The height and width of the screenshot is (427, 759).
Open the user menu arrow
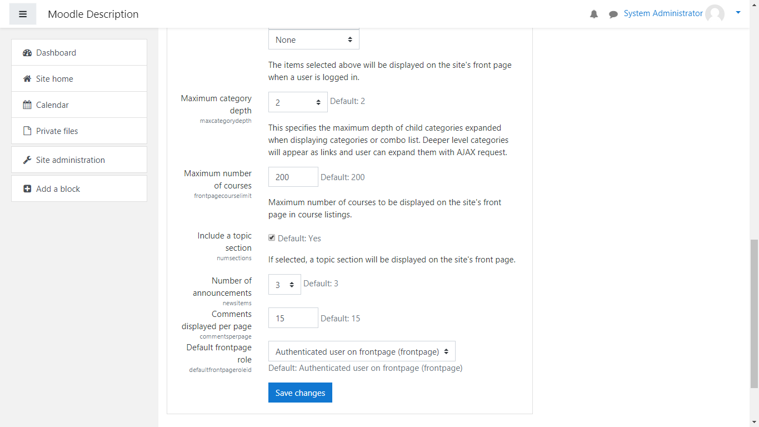tap(738, 13)
